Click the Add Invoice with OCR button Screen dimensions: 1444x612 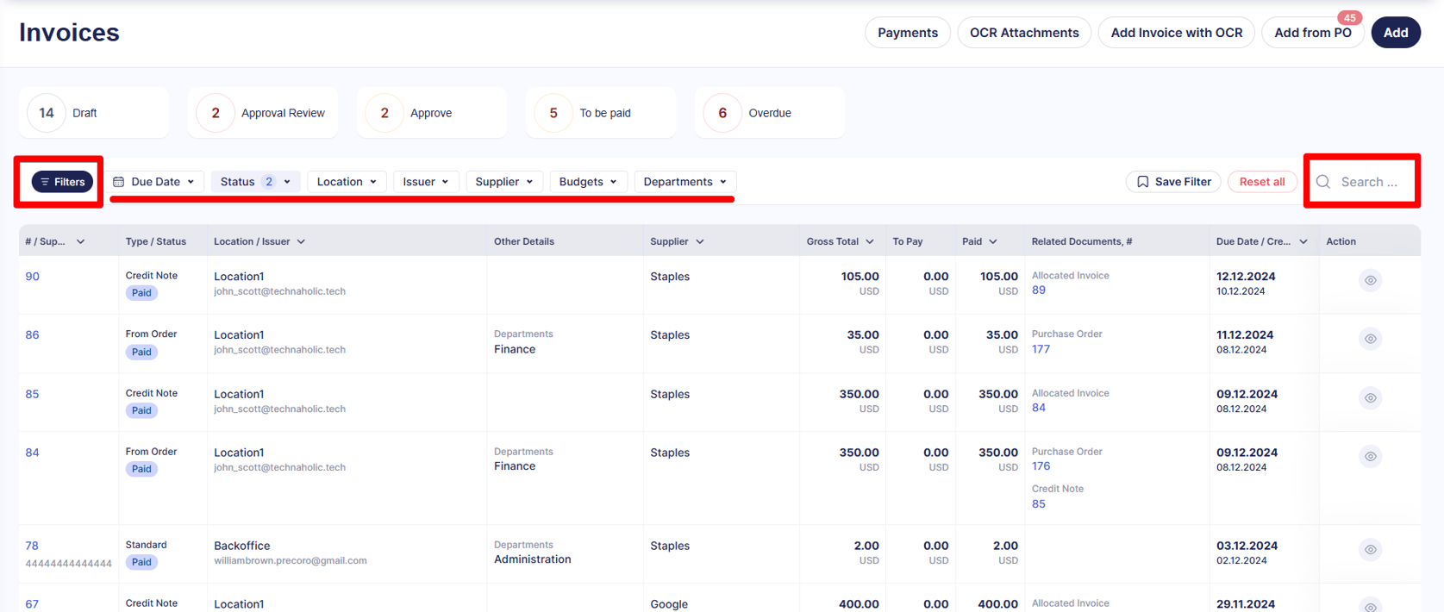[x=1176, y=33]
